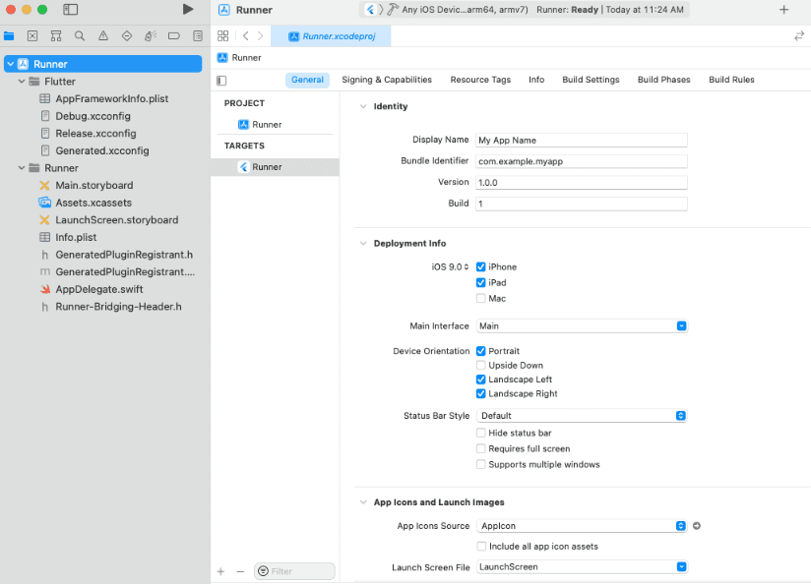811x584 pixels.
Task: Click the editor swap arrows icon
Action: [799, 35]
